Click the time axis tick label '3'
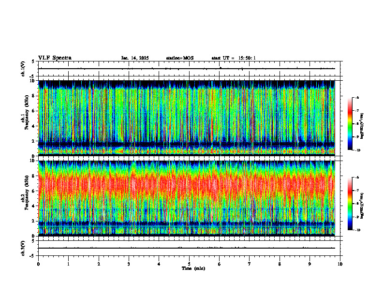Screen dimensions: 383x296 (129, 264)
